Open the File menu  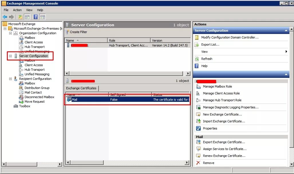[x=6, y=10]
